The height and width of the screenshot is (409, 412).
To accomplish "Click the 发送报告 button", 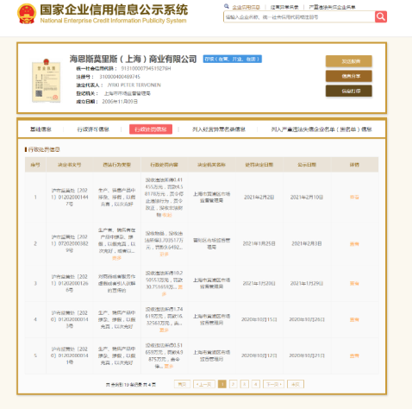I will point(349,61).
